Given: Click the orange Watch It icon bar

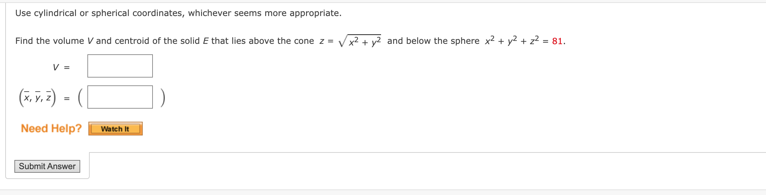Looking at the screenshot, I should point(115,129).
